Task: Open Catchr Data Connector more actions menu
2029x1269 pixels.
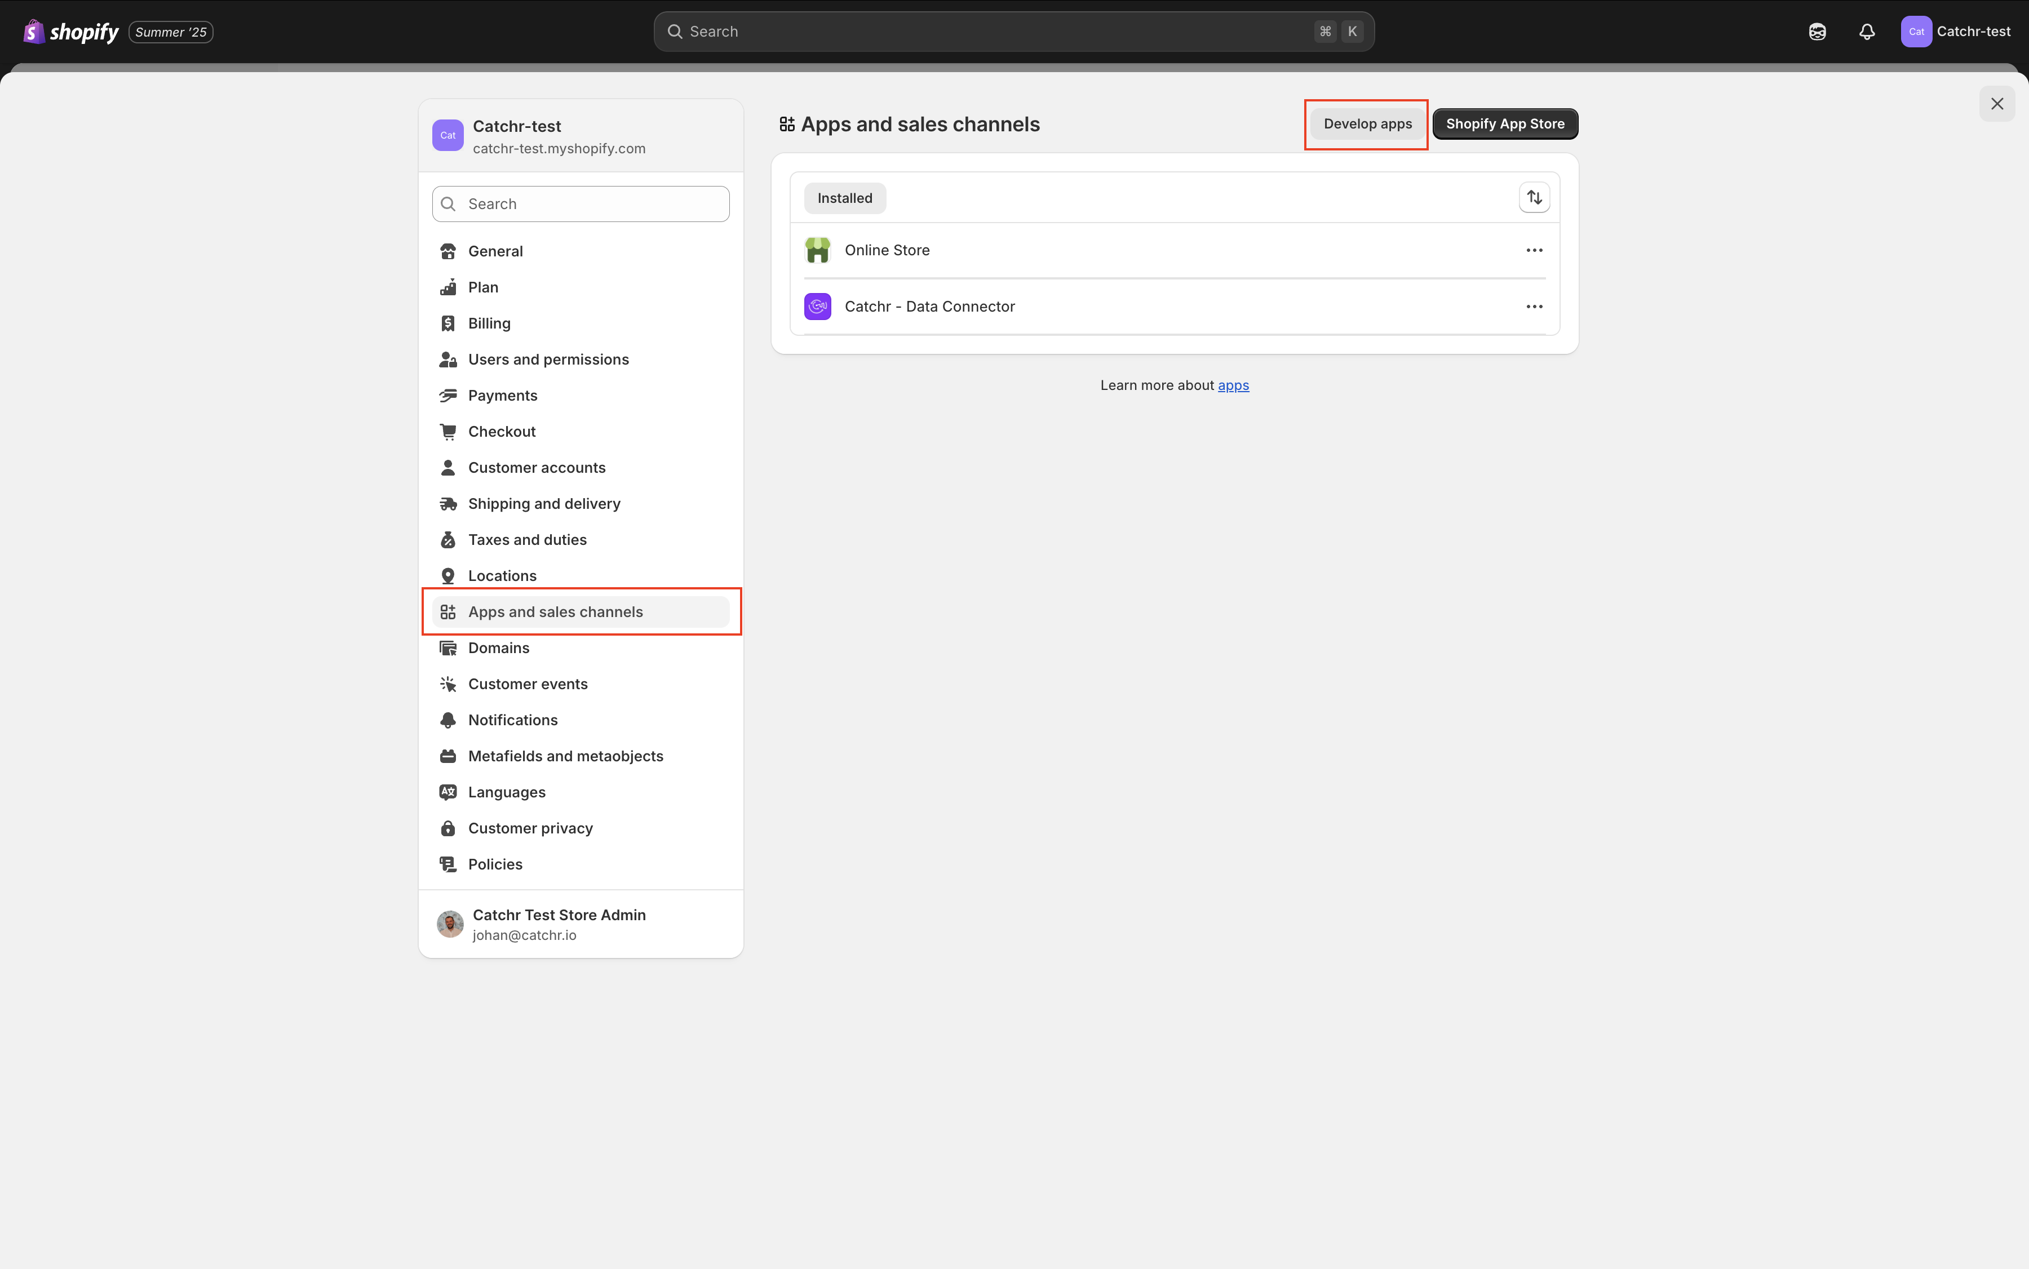Action: coord(1535,307)
